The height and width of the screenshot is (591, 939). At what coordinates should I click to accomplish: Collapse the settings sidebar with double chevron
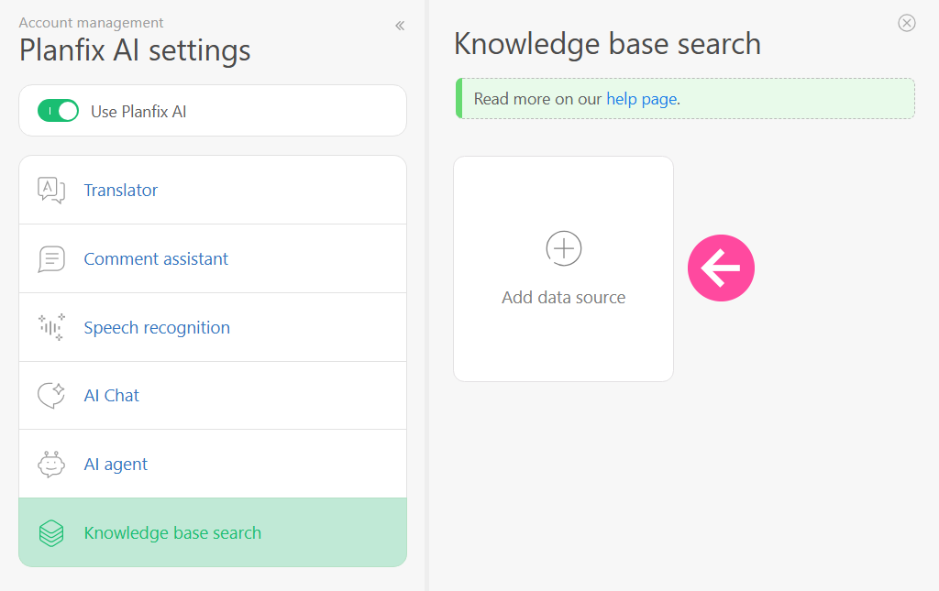400,26
